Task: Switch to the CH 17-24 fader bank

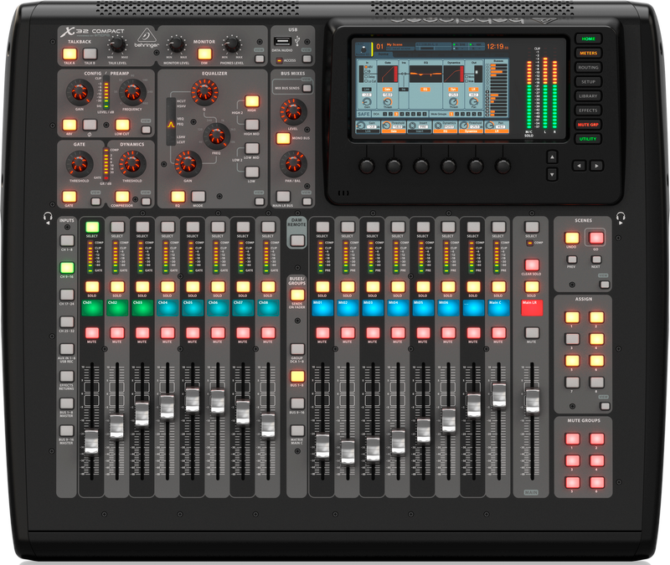Action: 66,296
